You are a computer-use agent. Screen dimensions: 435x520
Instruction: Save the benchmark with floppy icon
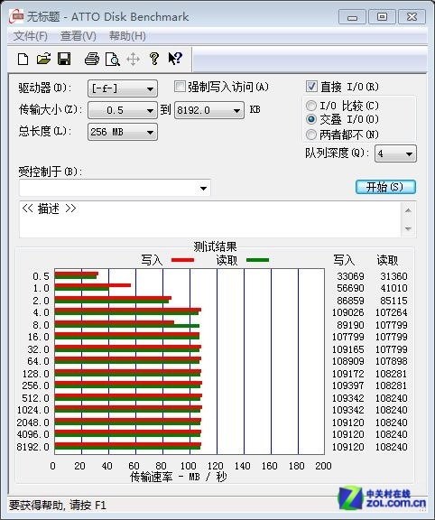pos(64,59)
